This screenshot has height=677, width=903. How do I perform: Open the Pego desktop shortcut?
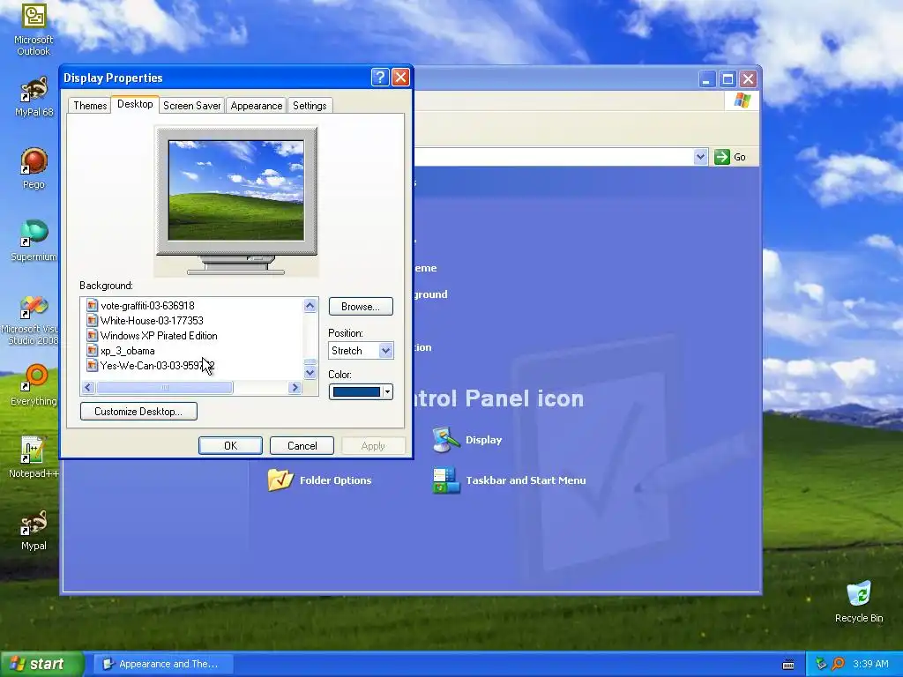[x=34, y=168]
